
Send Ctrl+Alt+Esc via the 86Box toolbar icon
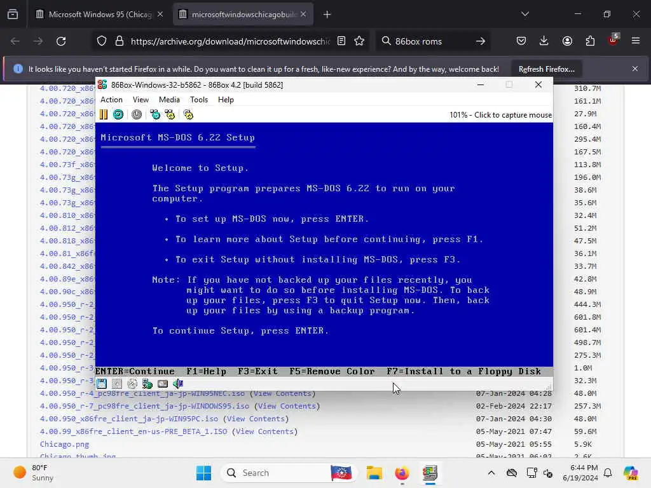pos(170,114)
